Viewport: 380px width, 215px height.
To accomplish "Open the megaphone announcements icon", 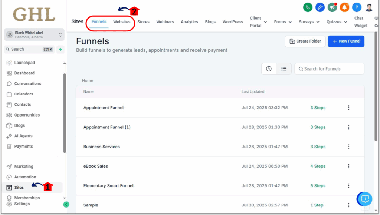I will 332,7.
